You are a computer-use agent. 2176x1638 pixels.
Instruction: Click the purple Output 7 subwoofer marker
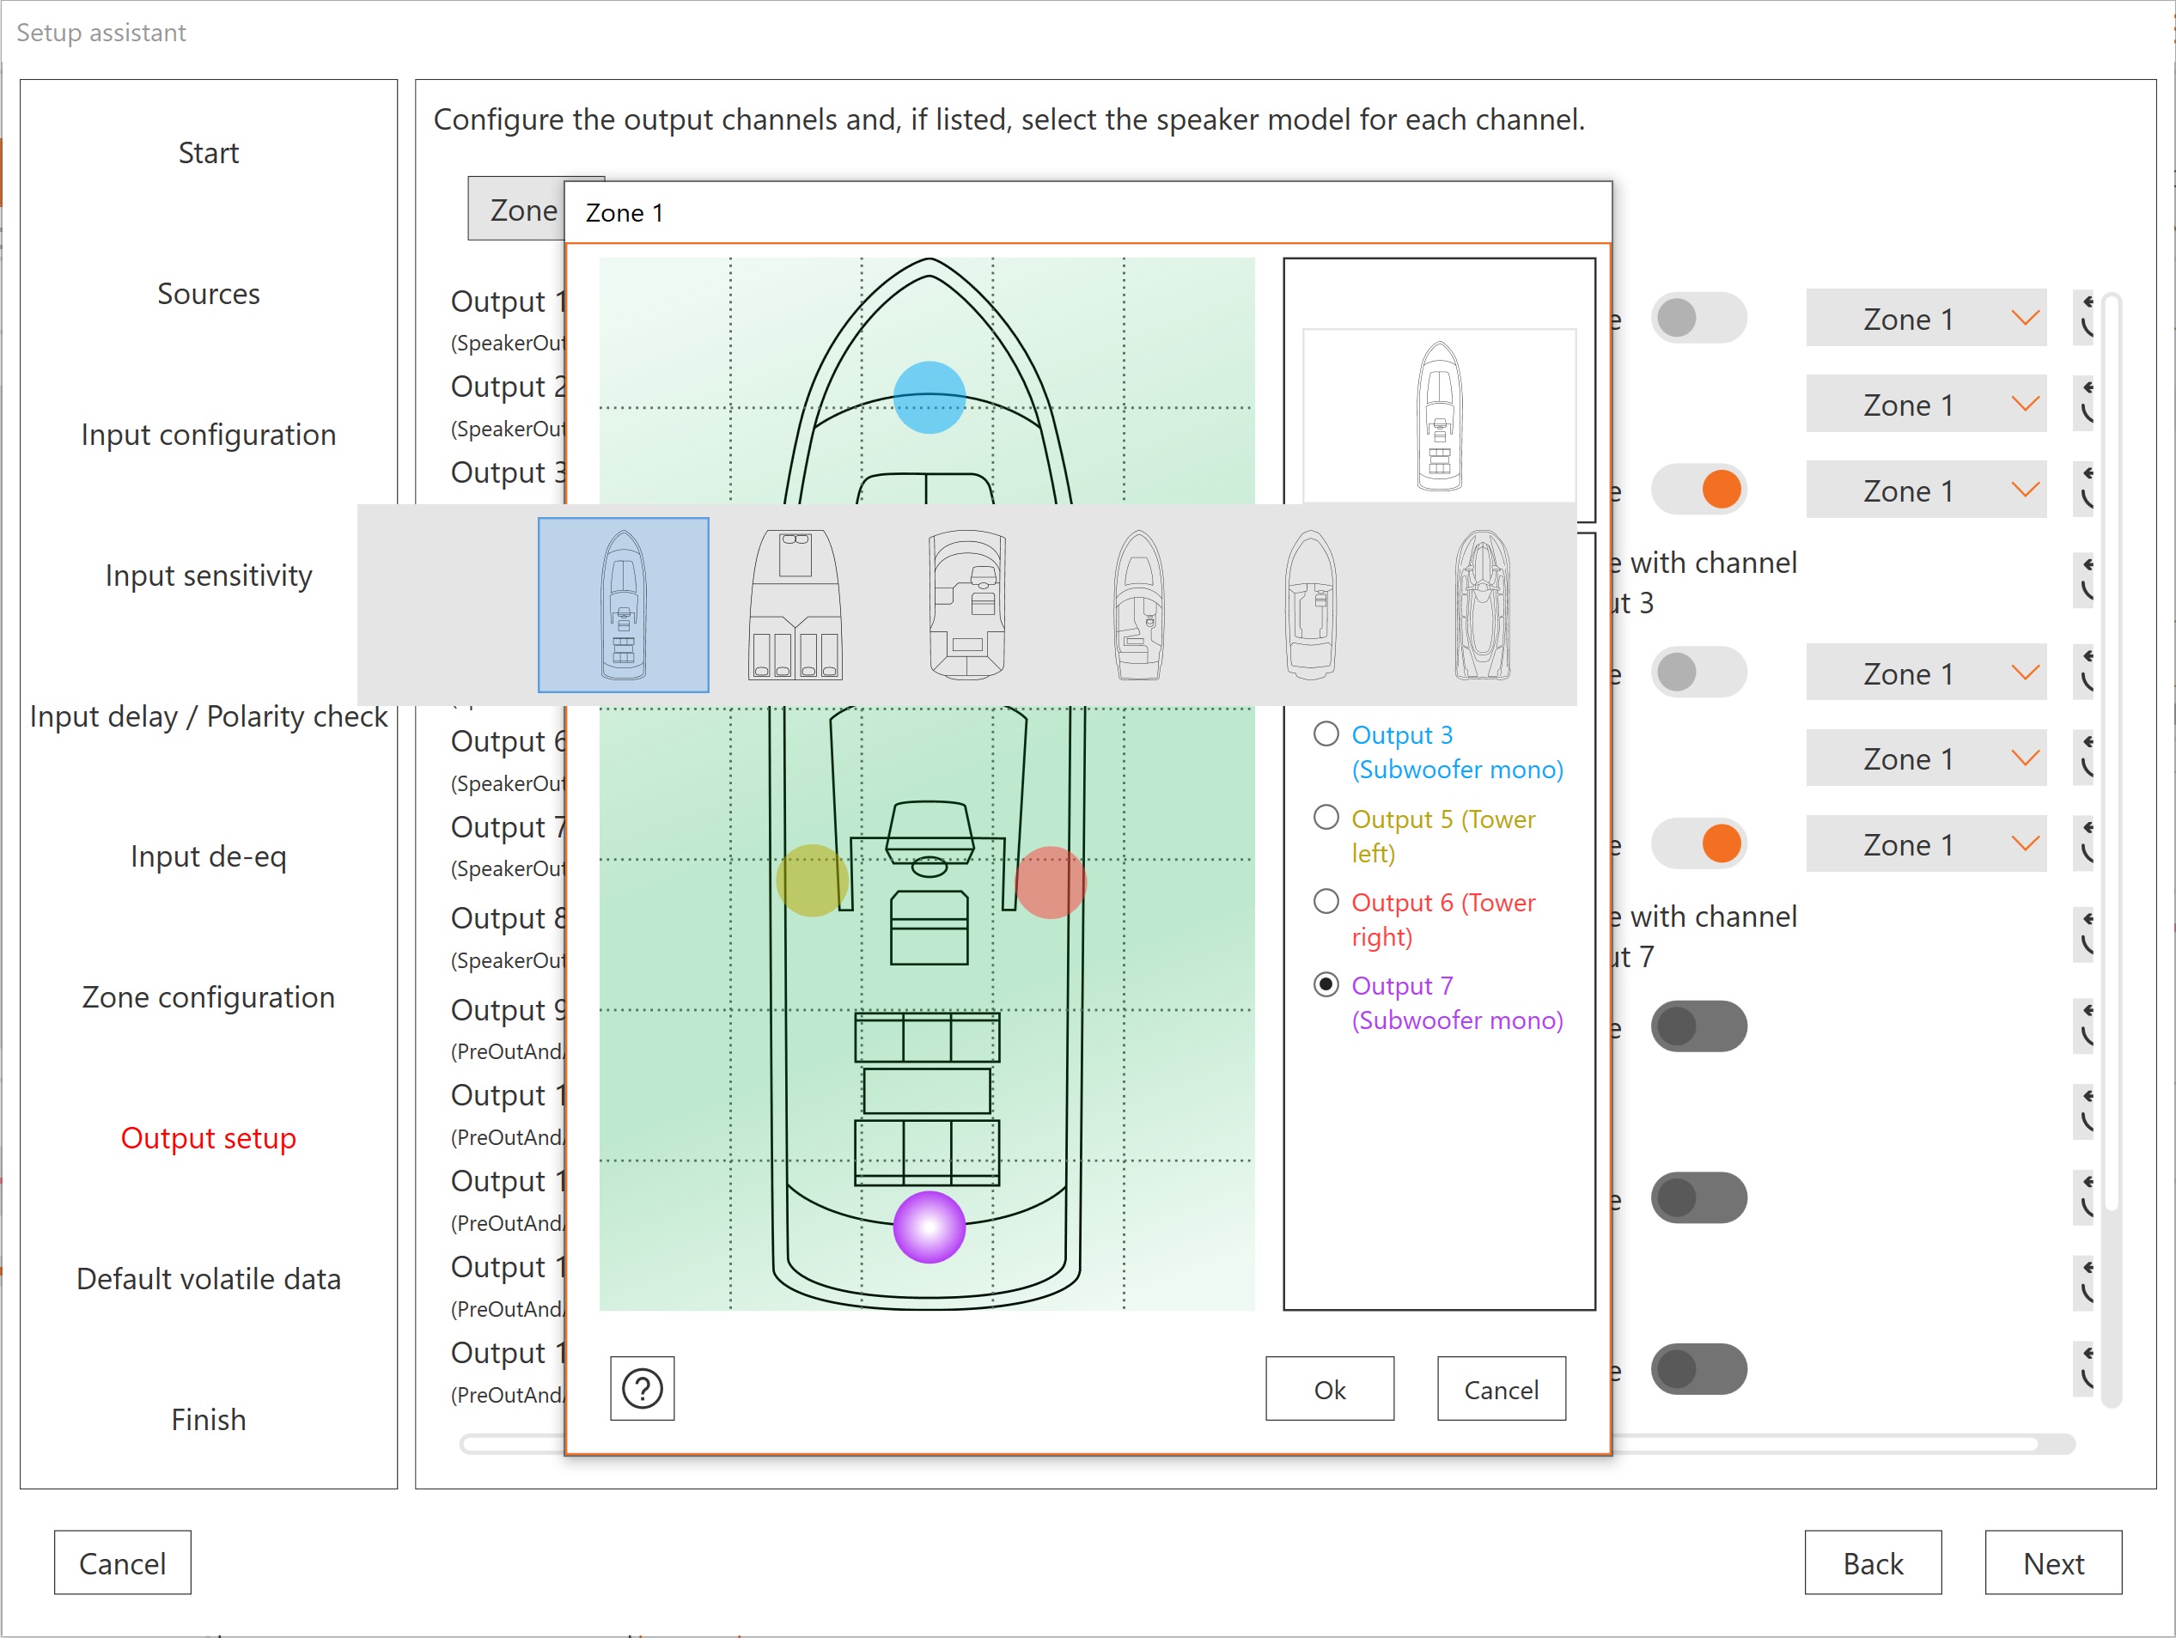tap(929, 1226)
